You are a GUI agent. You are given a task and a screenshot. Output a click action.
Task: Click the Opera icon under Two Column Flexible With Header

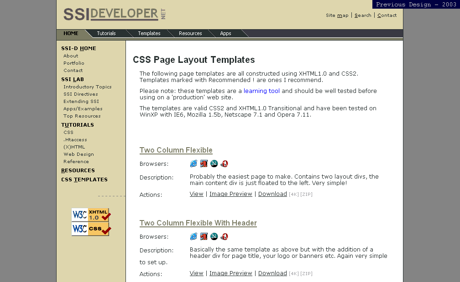tap(224, 236)
